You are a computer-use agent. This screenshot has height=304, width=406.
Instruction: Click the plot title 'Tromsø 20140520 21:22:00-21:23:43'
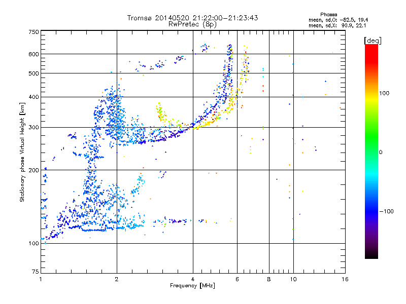click(193, 18)
